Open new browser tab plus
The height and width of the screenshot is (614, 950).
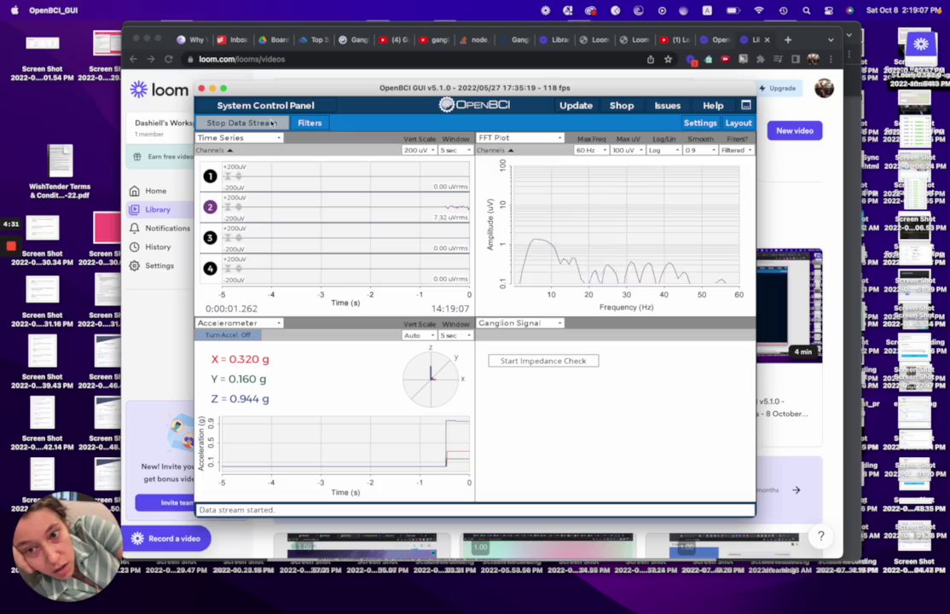(788, 40)
